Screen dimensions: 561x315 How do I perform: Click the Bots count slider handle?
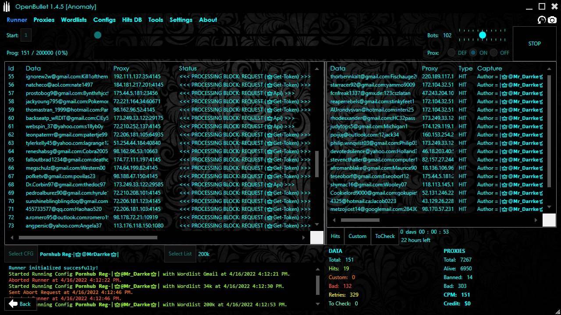click(x=483, y=35)
